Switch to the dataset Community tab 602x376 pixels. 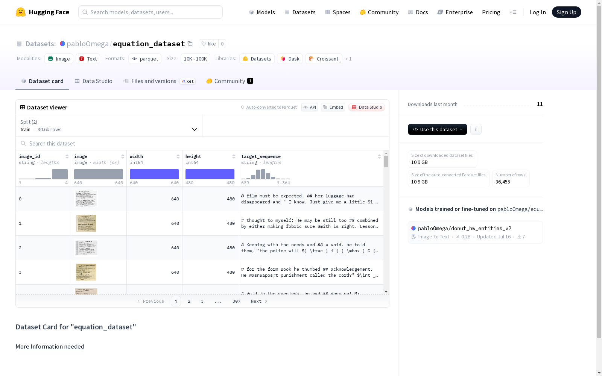pyautogui.click(x=230, y=81)
